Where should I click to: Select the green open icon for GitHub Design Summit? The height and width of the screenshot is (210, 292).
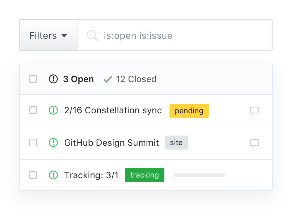pos(53,143)
